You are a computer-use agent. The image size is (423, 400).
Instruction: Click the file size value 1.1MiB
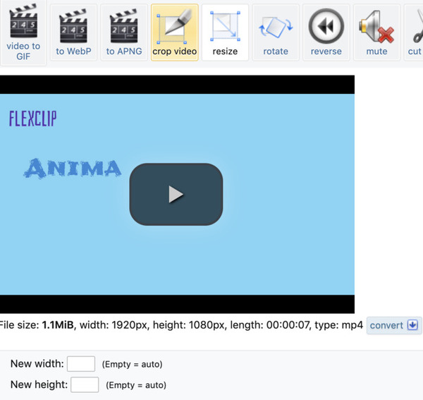58,325
